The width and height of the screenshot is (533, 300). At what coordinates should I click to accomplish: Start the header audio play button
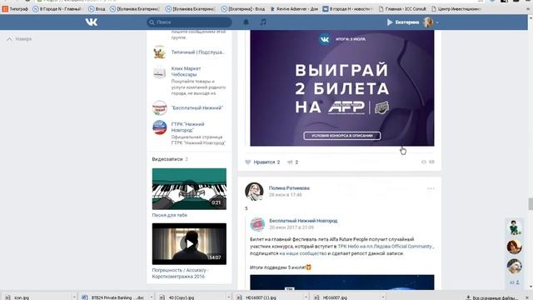[x=390, y=22]
